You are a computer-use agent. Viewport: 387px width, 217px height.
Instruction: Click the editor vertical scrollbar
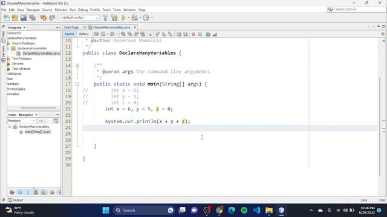coord(380,127)
